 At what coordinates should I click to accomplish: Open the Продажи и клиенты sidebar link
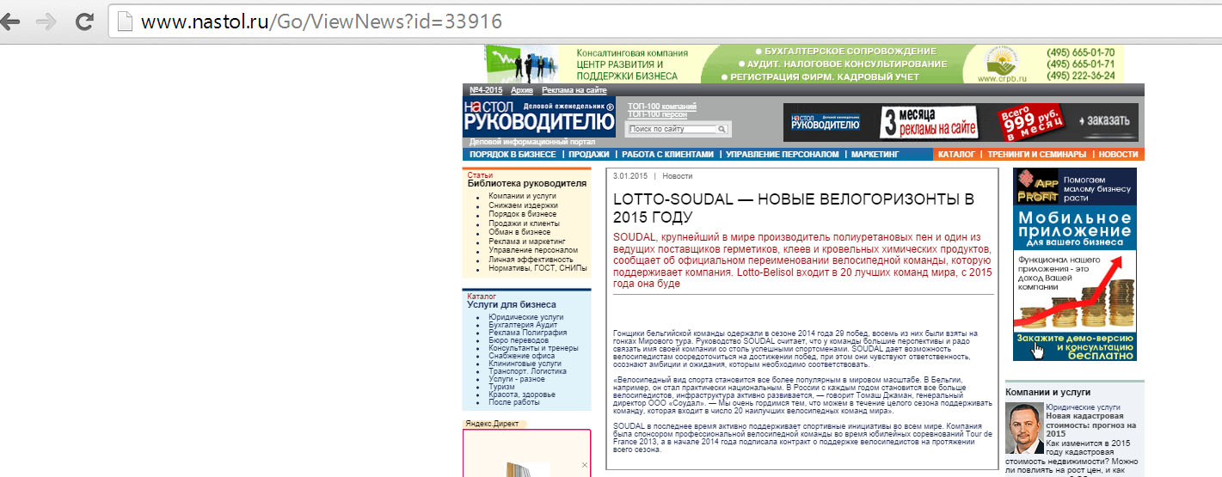524,223
